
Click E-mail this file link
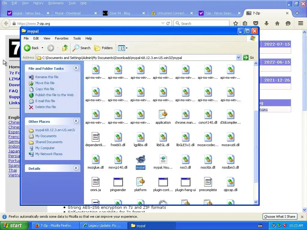click(45, 101)
